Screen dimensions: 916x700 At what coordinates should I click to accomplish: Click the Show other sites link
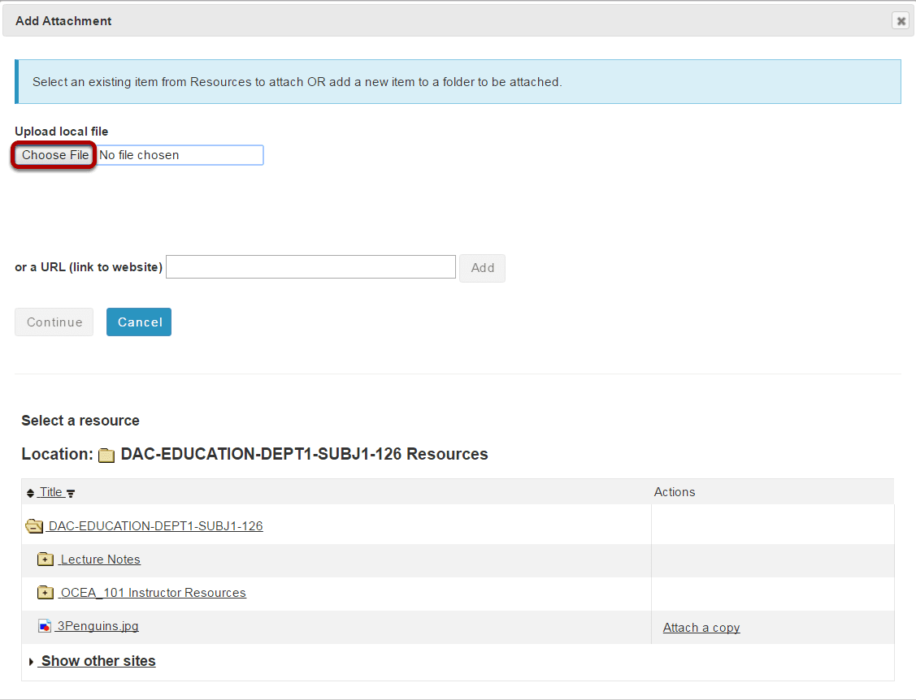(x=98, y=661)
